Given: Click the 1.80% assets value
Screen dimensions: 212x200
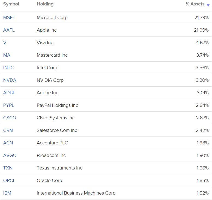Looking at the screenshot, I should click(x=203, y=155).
